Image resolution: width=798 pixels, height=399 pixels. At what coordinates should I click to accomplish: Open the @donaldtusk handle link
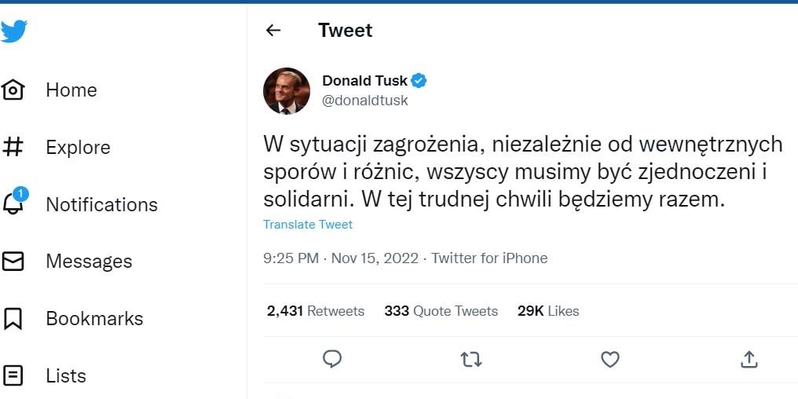(365, 101)
